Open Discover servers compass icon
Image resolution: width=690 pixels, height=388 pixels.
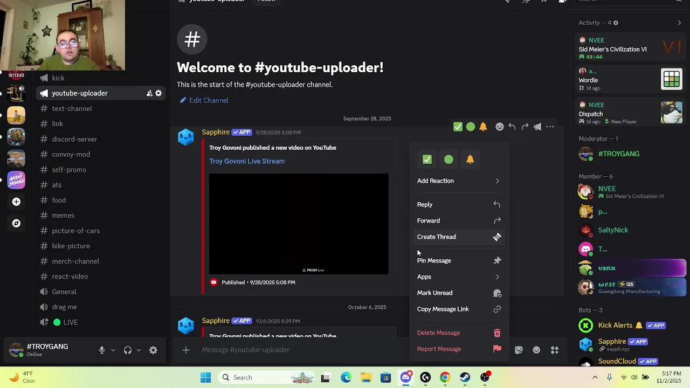click(x=16, y=223)
